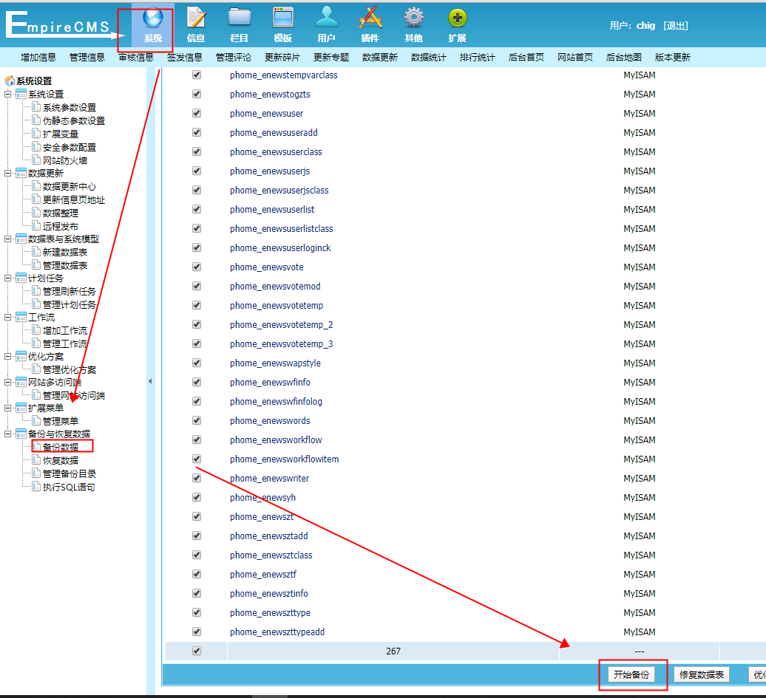
Task: Click the page icon beside 执行SQL语句
Action: click(36, 486)
